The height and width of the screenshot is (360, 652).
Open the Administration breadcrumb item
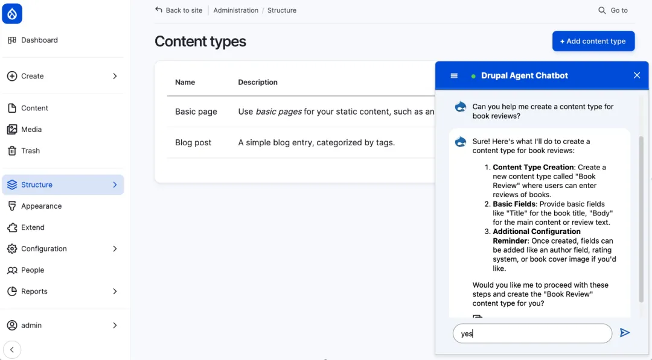coord(235,10)
